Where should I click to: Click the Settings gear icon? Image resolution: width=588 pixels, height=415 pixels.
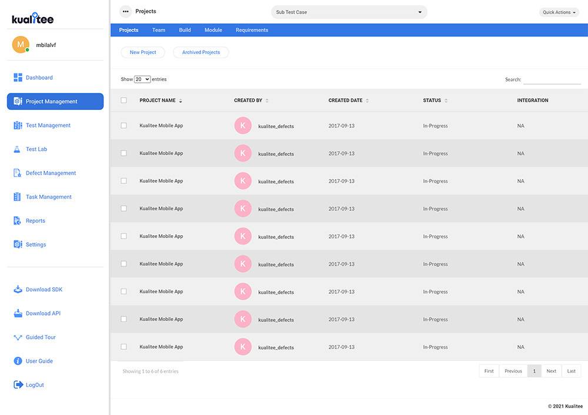(18, 245)
